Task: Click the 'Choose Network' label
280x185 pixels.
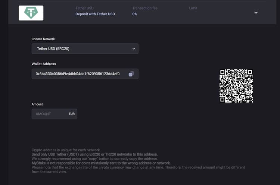Action: point(43,39)
